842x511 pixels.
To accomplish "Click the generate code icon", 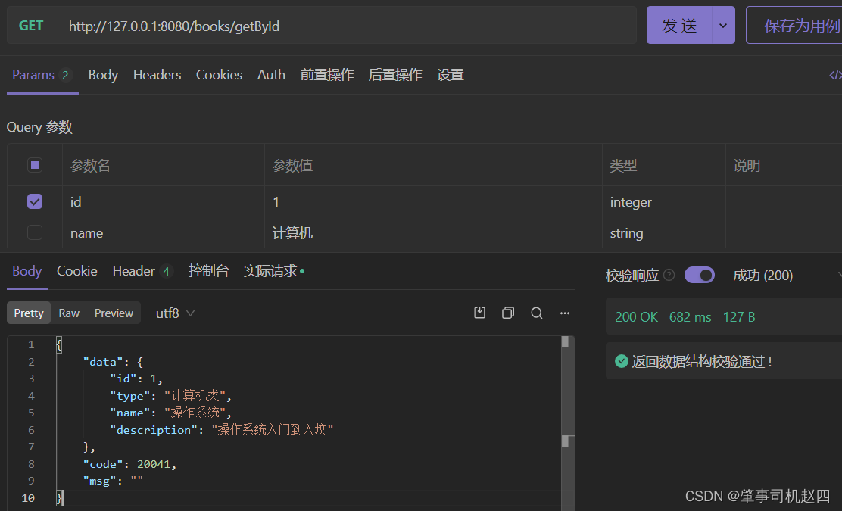I will click(834, 75).
